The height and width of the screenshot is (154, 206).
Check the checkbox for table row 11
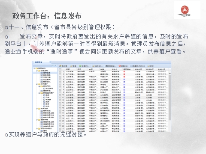click(x=60, y=98)
